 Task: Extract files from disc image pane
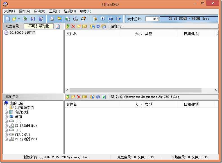[x=92, y=26]
